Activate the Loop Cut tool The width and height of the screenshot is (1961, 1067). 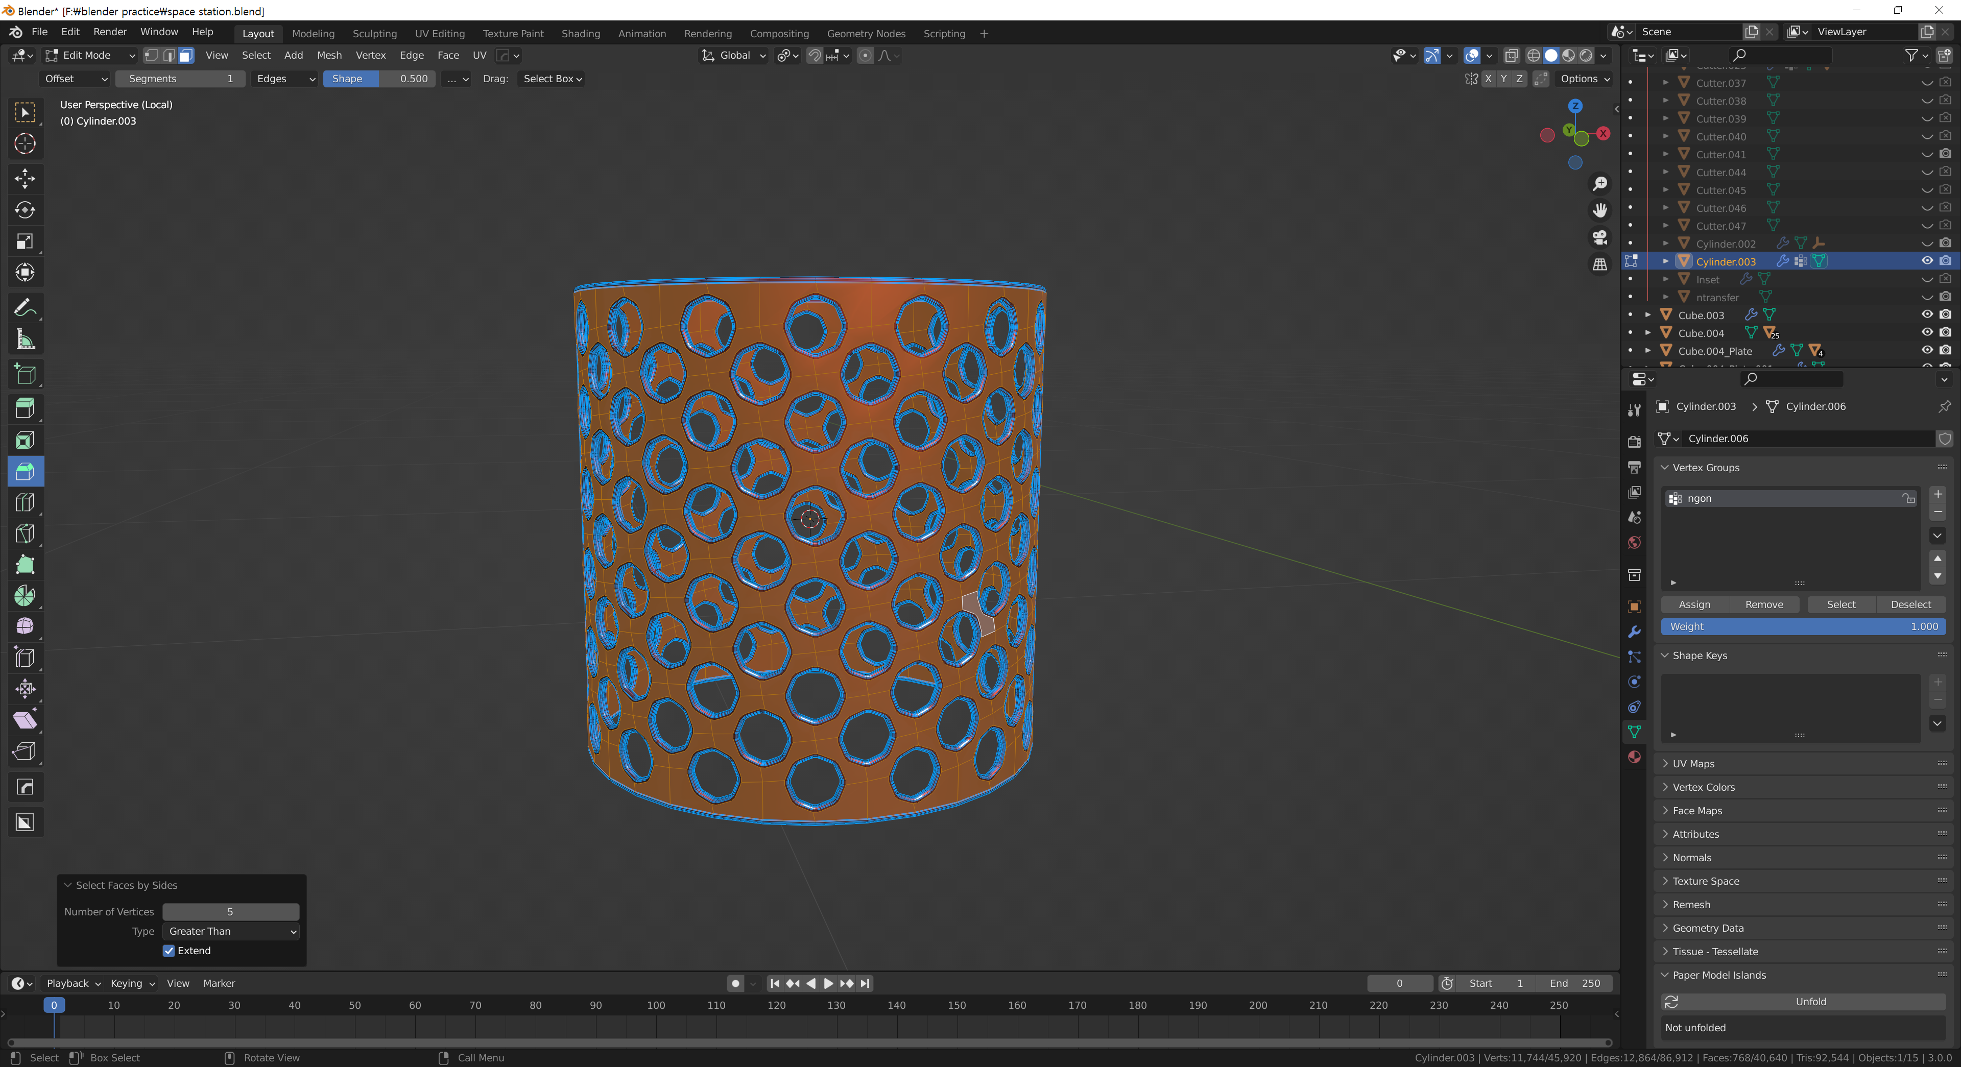click(25, 502)
